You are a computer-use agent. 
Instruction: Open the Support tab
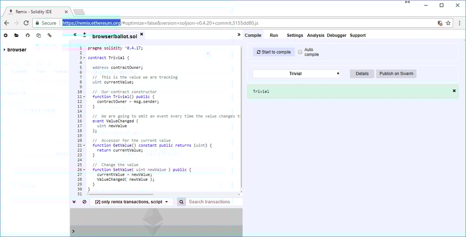[x=358, y=35]
